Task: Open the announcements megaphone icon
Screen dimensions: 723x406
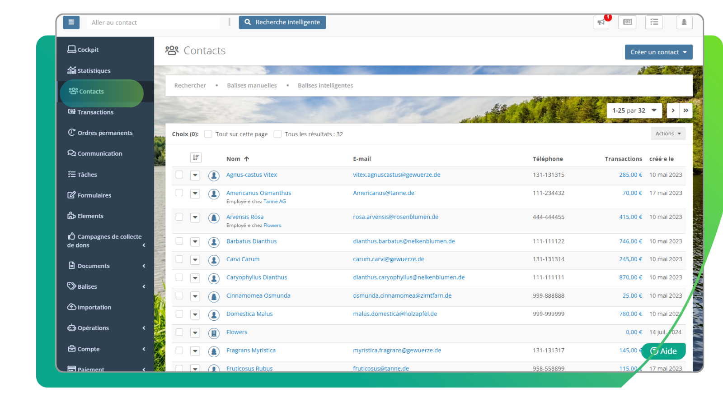Action: click(601, 22)
